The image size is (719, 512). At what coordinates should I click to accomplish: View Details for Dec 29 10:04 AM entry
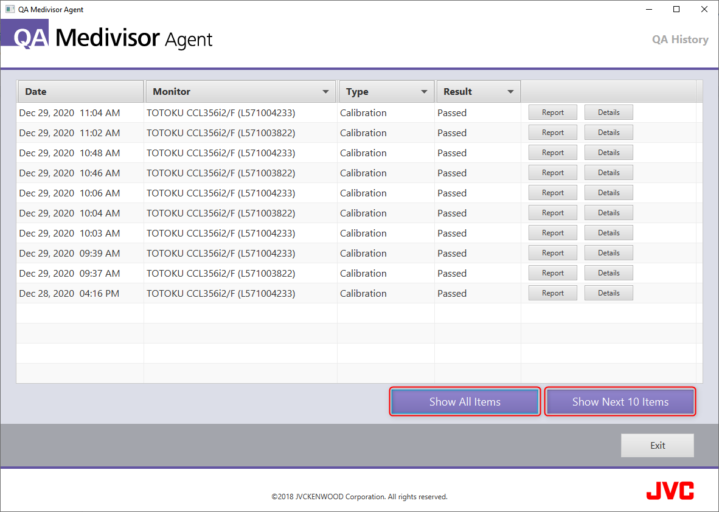click(x=608, y=213)
